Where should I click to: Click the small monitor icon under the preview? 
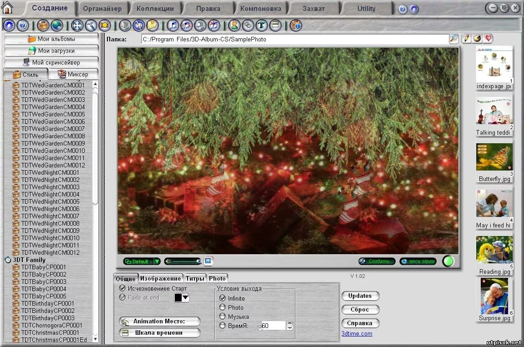(x=208, y=261)
